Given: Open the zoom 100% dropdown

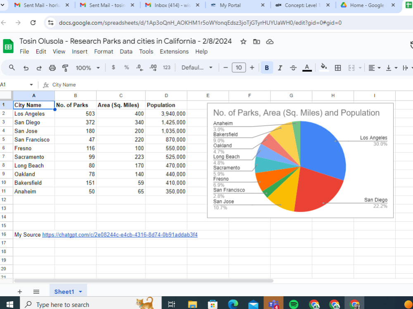Looking at the screenshot, I should pos(88,68).
